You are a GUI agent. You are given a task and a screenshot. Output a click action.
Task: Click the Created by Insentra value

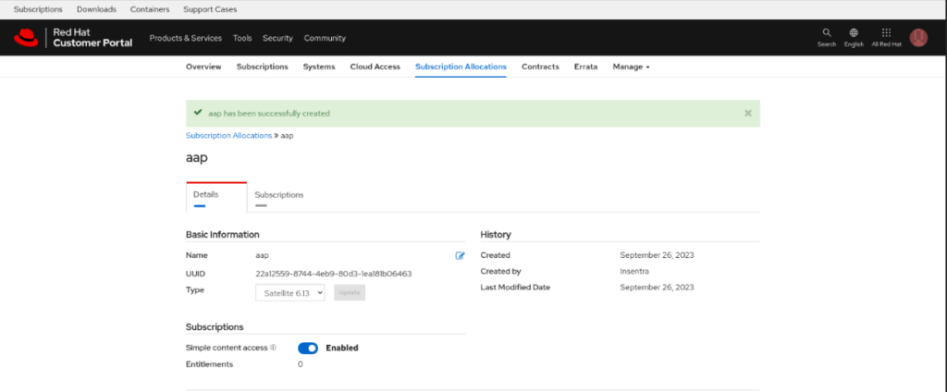[x=634, y=271]
